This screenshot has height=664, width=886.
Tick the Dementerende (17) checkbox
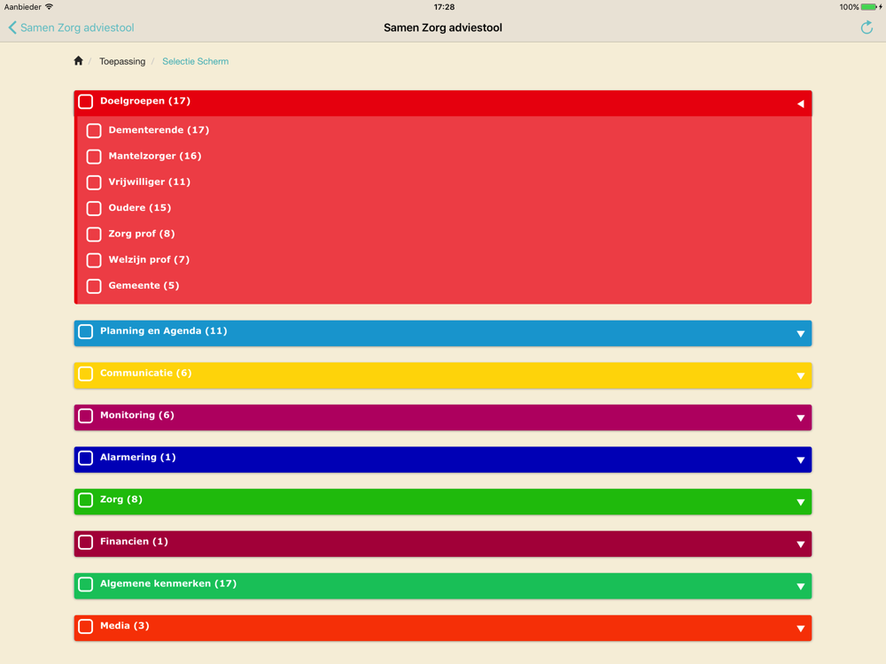pos(94,130)
